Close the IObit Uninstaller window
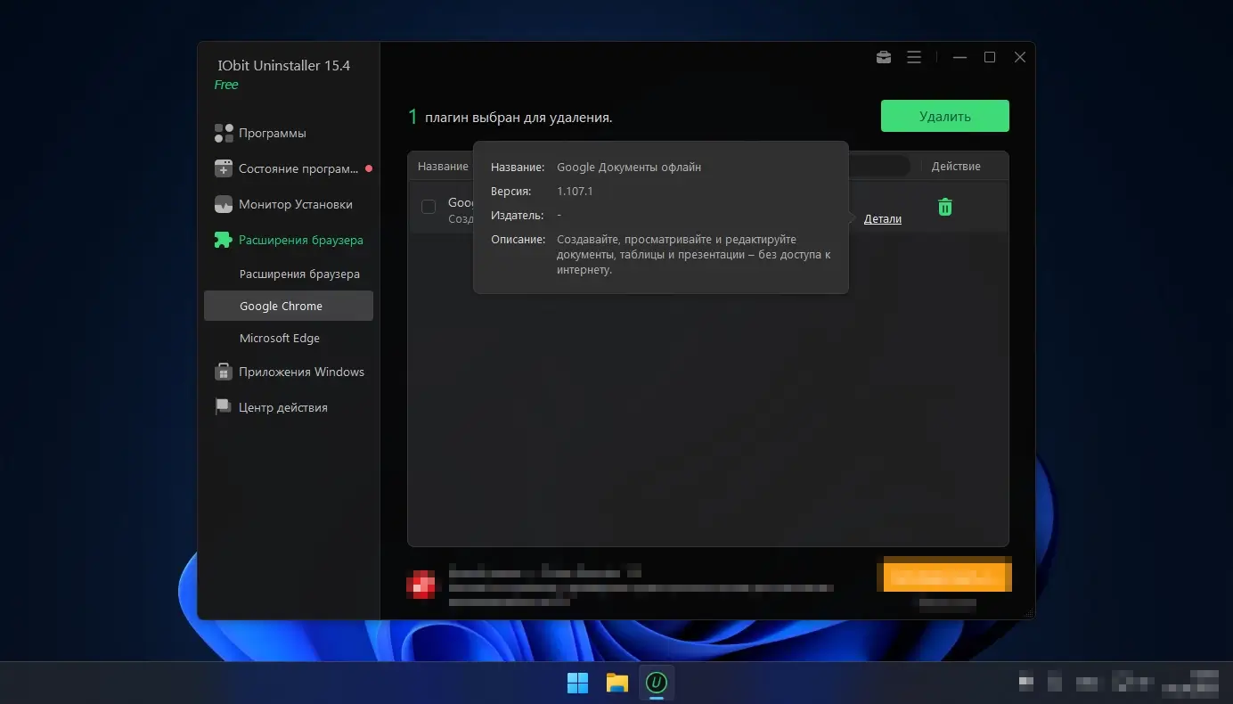Screen dimensions: 1233x704 pos(1020,57)
